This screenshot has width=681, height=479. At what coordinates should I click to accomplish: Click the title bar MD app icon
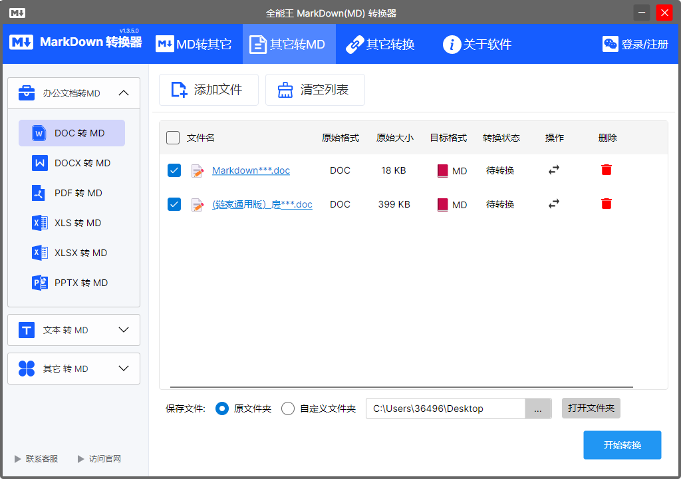pyautogui.click(x=17, y=13)
